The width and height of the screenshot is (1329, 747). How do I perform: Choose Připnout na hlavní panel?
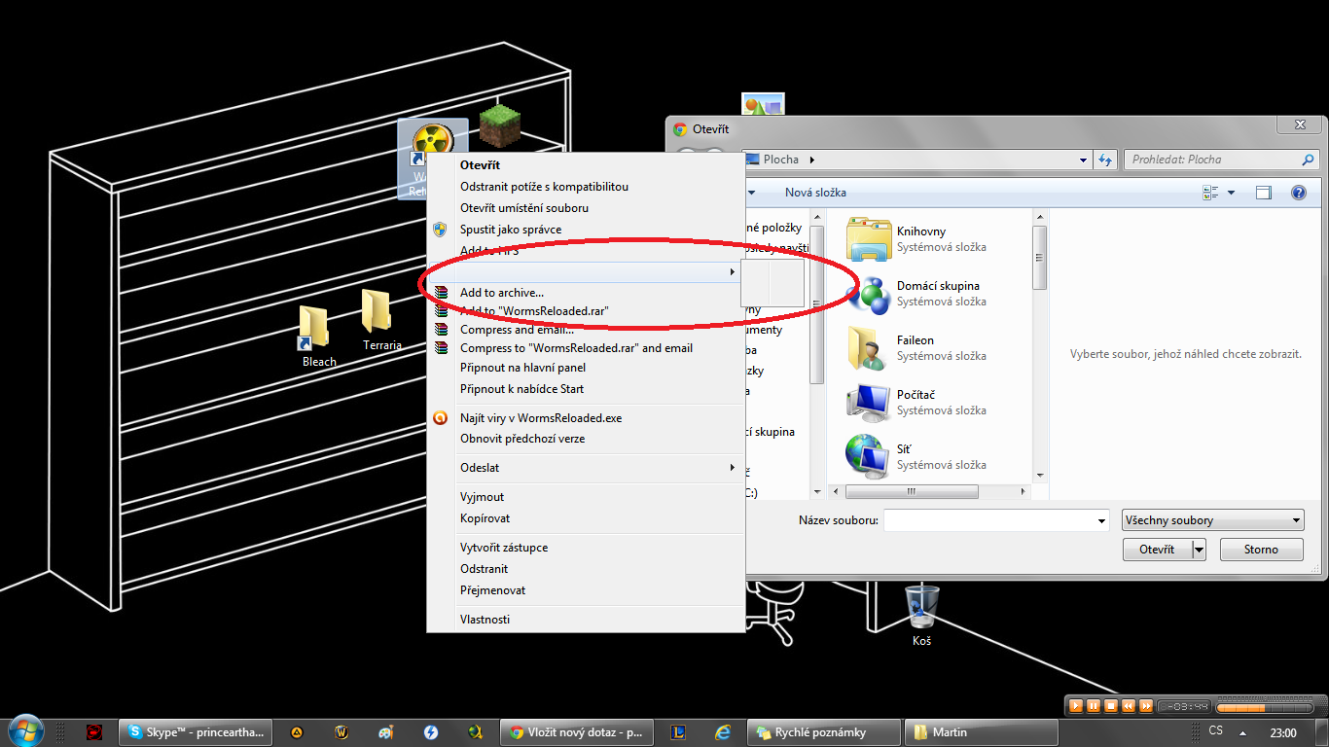[x=522, y=368]
